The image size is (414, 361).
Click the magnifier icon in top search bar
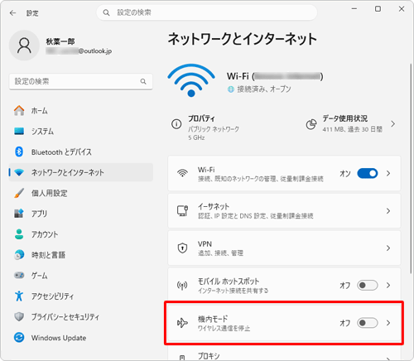click(x=106, y=12)
